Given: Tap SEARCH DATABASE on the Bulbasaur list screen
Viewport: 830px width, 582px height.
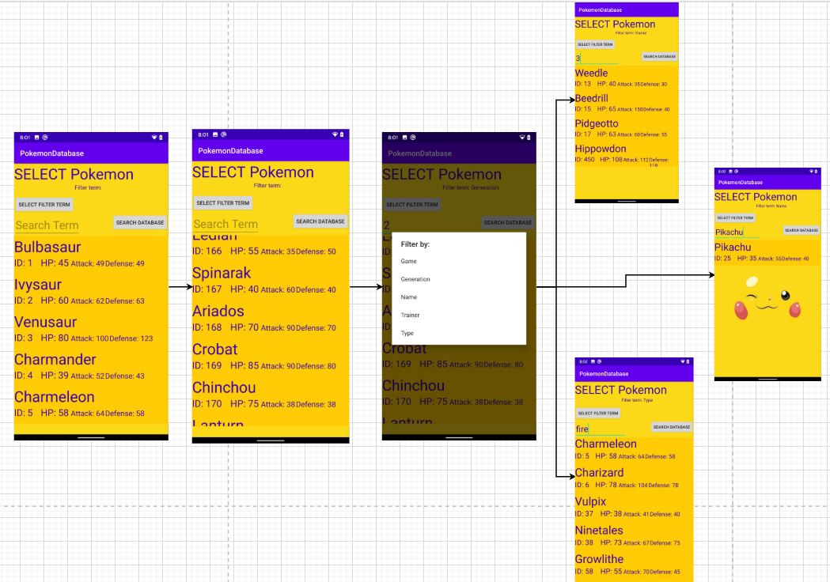Looking at the screenshot, I should pos(140,222).
